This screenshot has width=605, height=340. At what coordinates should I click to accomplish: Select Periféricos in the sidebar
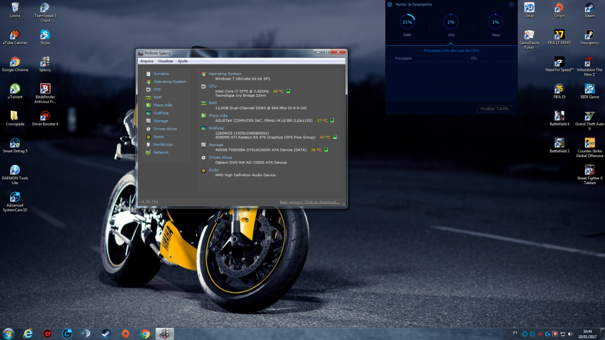pyautogui.click(x=163, y=144)
